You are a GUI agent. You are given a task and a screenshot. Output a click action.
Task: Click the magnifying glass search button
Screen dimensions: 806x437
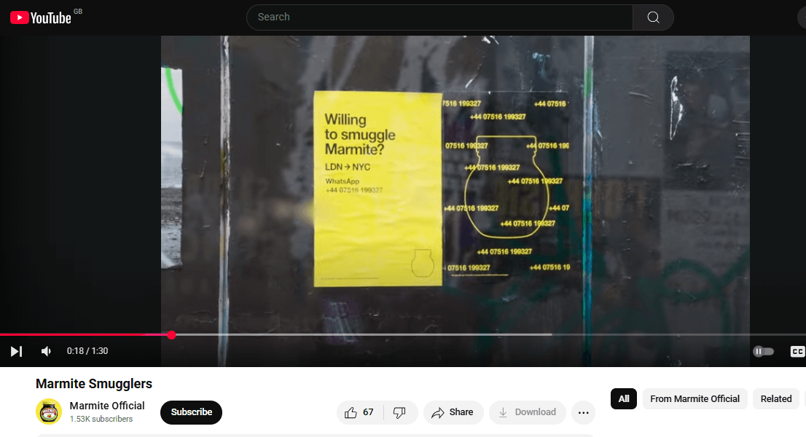(653, 17)
